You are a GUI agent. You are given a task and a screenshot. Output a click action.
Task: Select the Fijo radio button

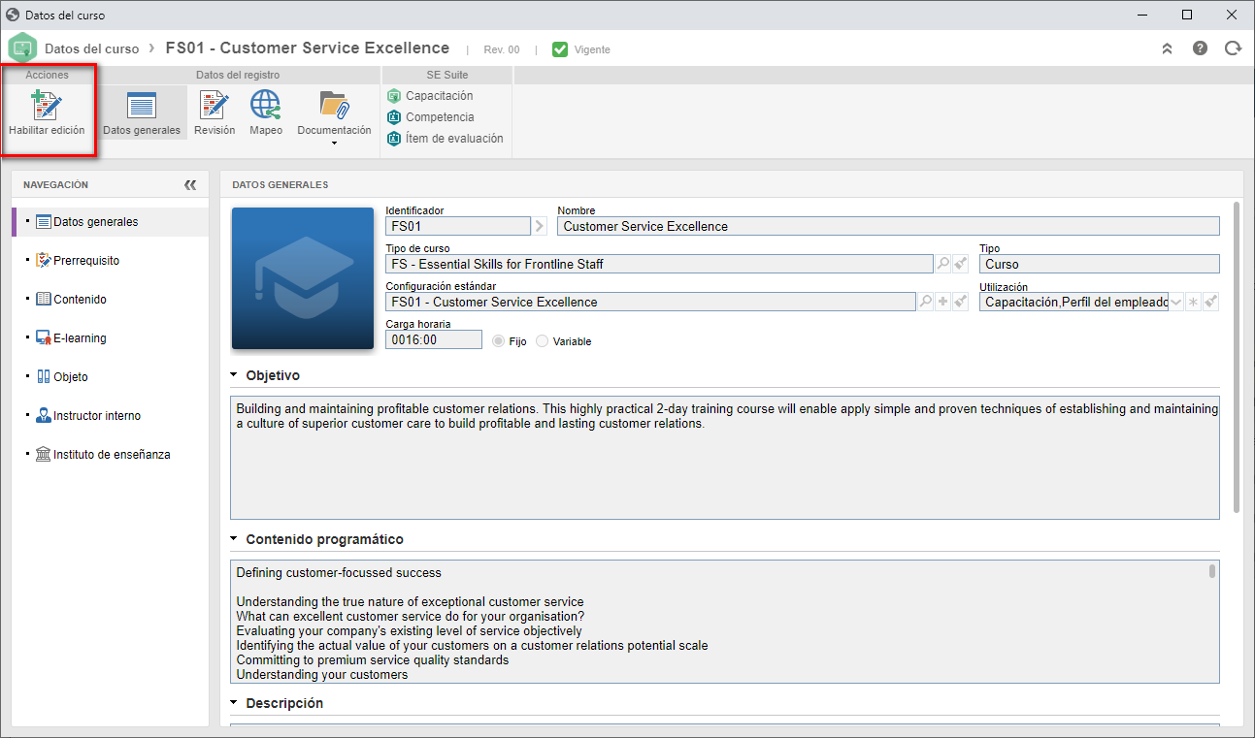[498, 341]
